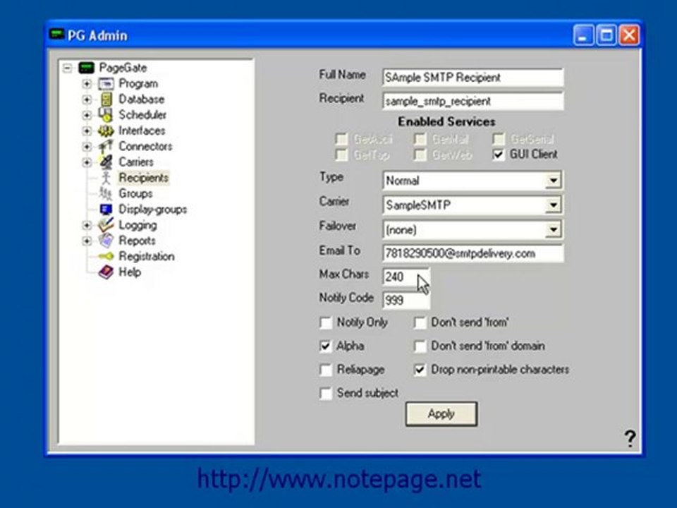Click the Full Name input field
The width and height of the screenshot is (677, 508).
[x=472, y=78]
